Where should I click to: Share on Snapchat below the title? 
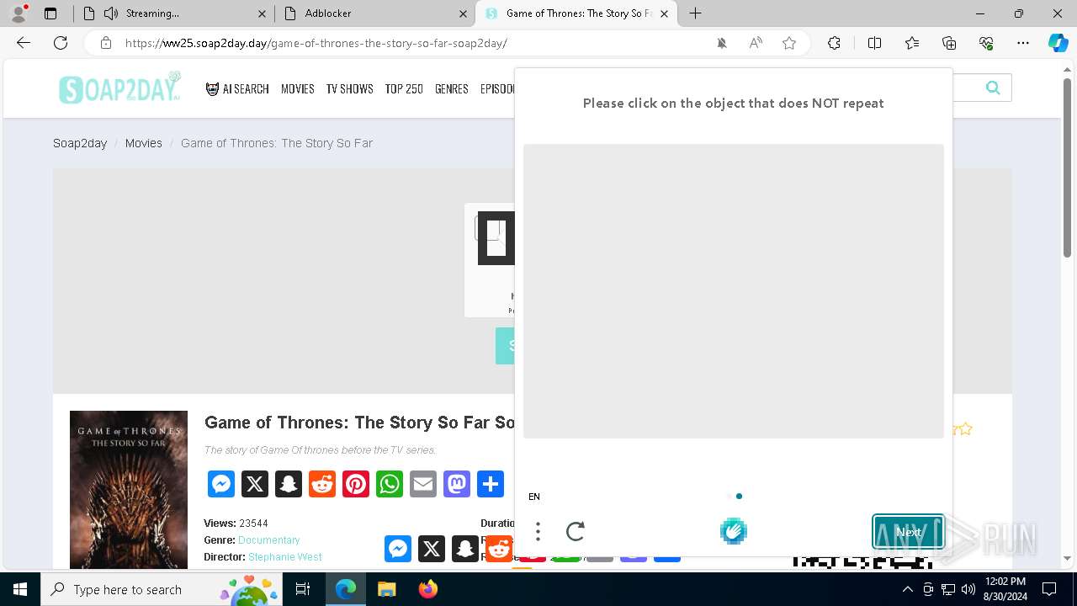(x=289, y=484)
